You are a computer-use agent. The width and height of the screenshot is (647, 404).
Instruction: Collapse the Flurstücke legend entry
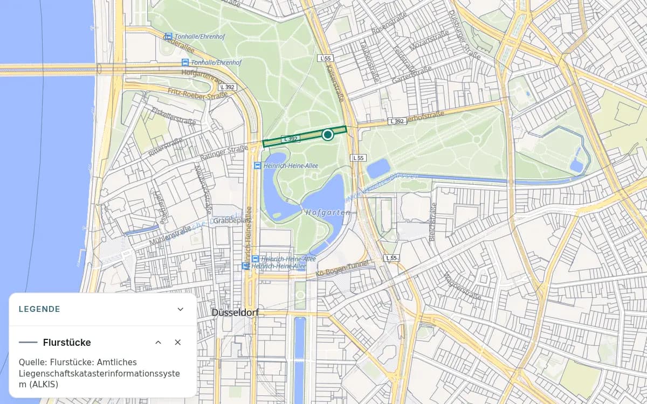pos(158,343)
